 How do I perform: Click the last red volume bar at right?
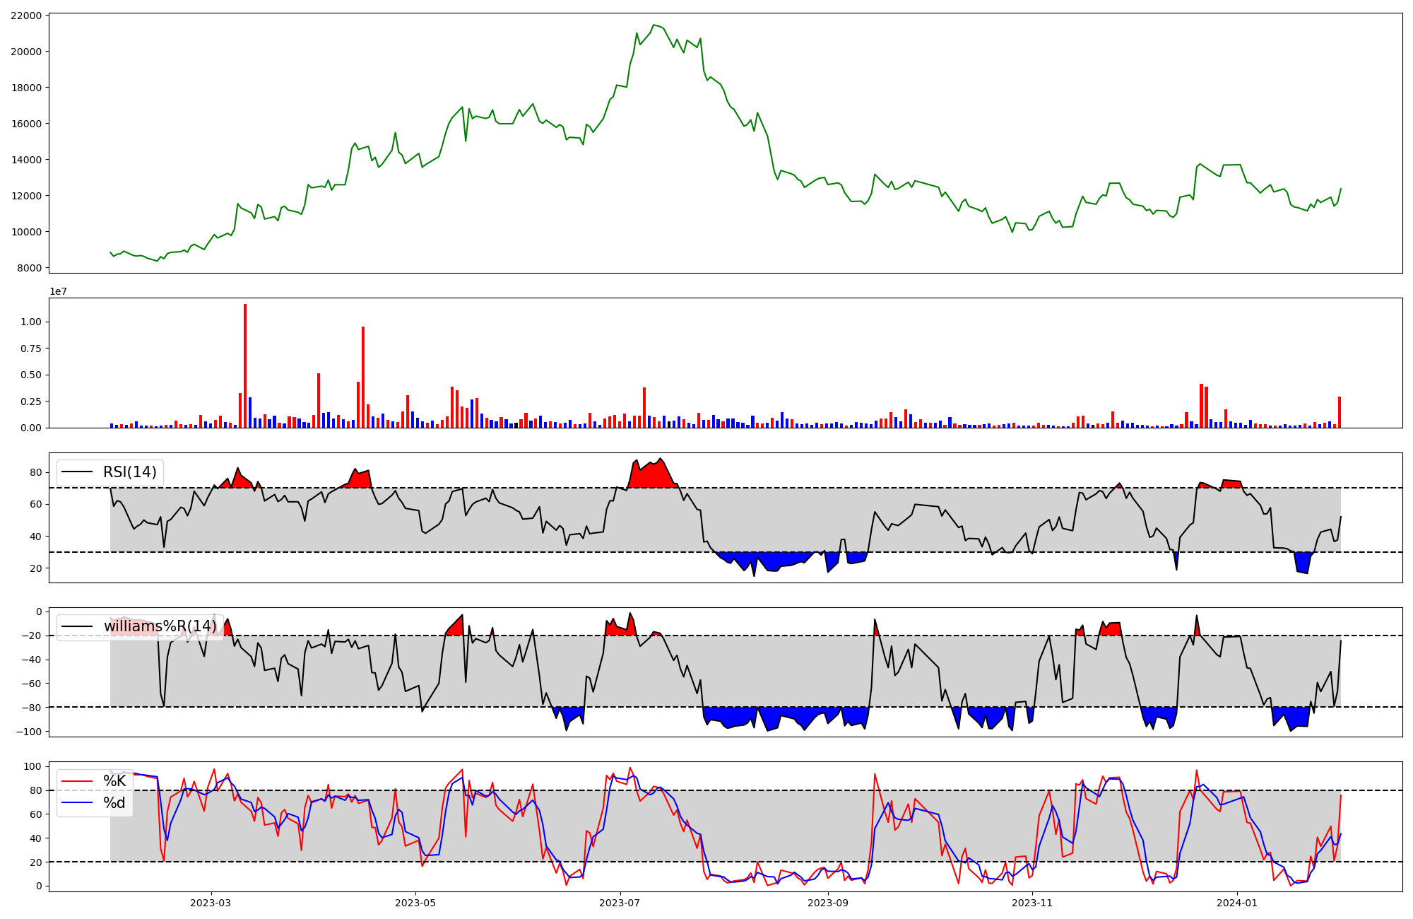coord(1340,412)
